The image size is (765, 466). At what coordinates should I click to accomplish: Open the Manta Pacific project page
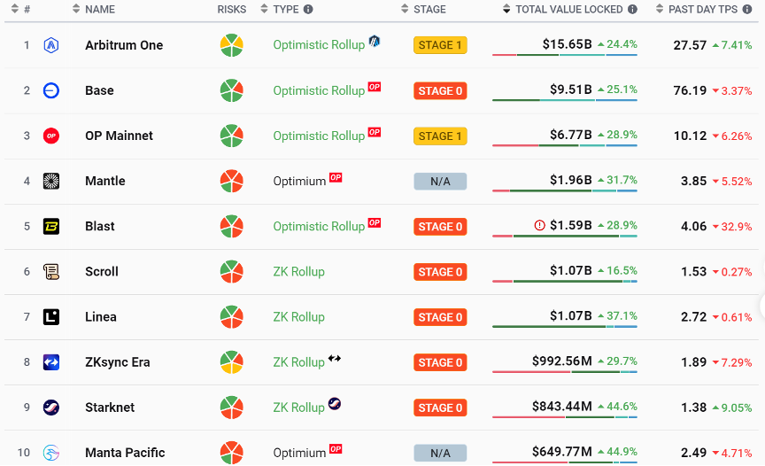(125, 453)
